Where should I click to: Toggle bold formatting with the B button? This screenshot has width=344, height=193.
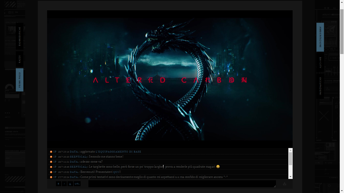click(58, 184)
